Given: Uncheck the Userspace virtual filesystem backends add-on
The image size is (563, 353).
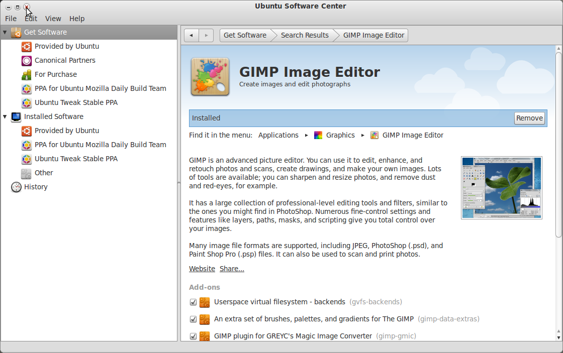Looking at the screenshot, I should tap(193, 302).
